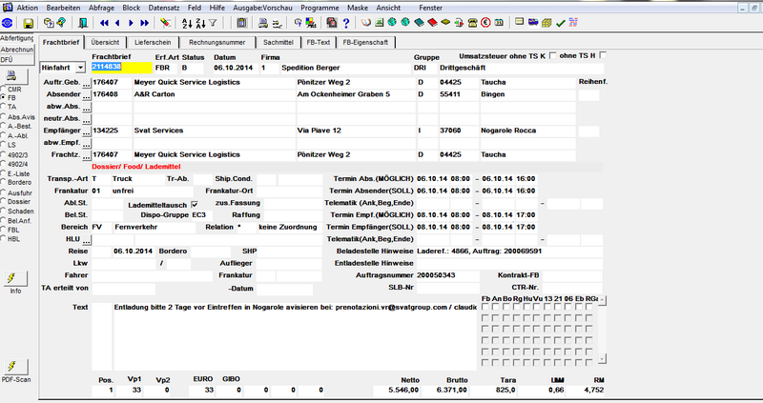The width and height of the screenshot is (763, 403).
Task: Click the clipboard icon
Action: click(x=242, y=23)
